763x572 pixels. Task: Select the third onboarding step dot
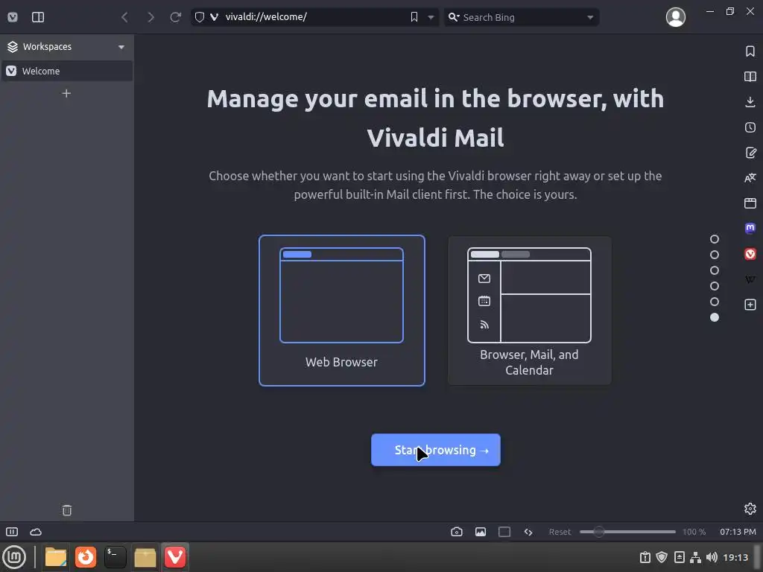click(715, 270)
